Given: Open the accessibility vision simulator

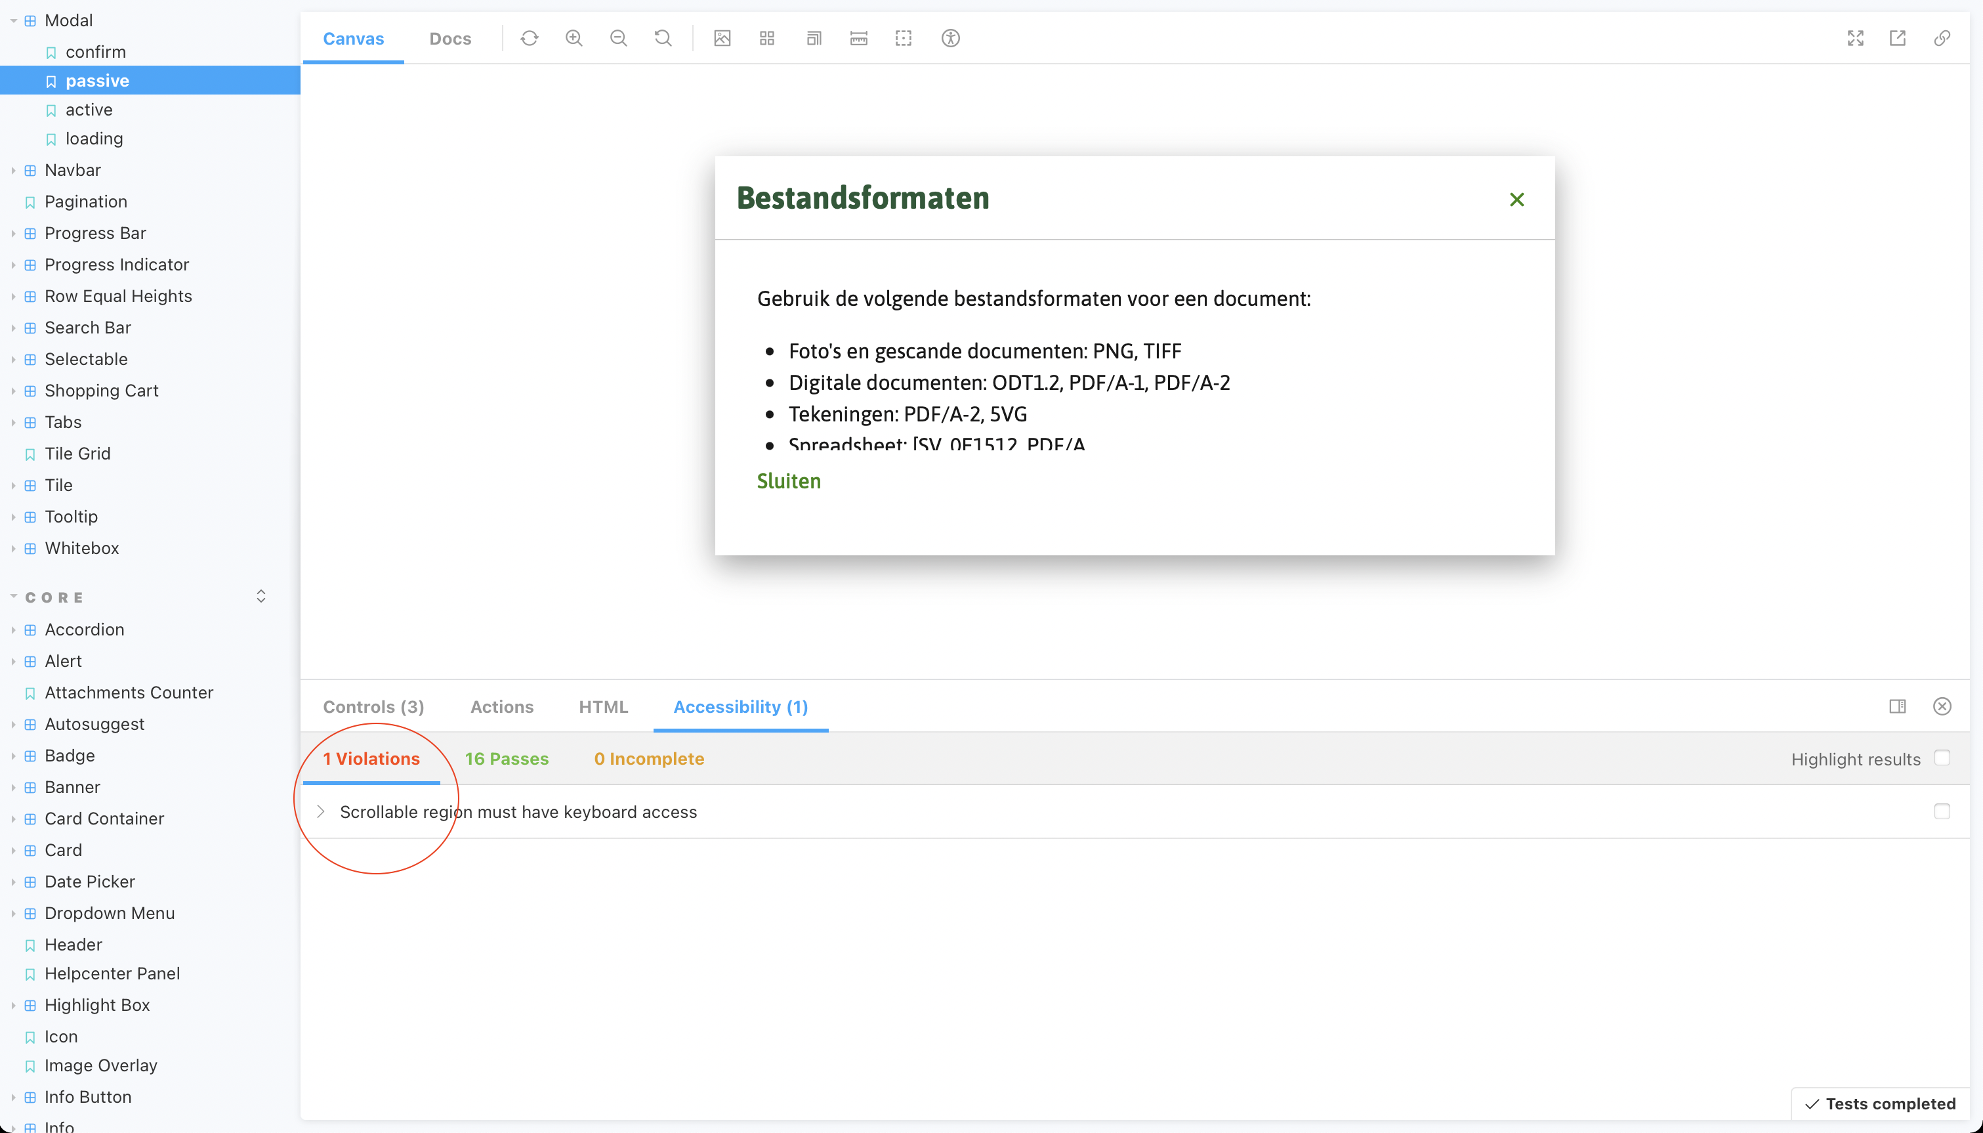Looking at the screenshot, I should [950, 38].
